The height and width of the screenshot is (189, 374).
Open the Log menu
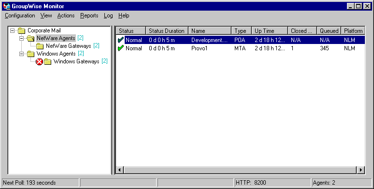tap(108, 15)
